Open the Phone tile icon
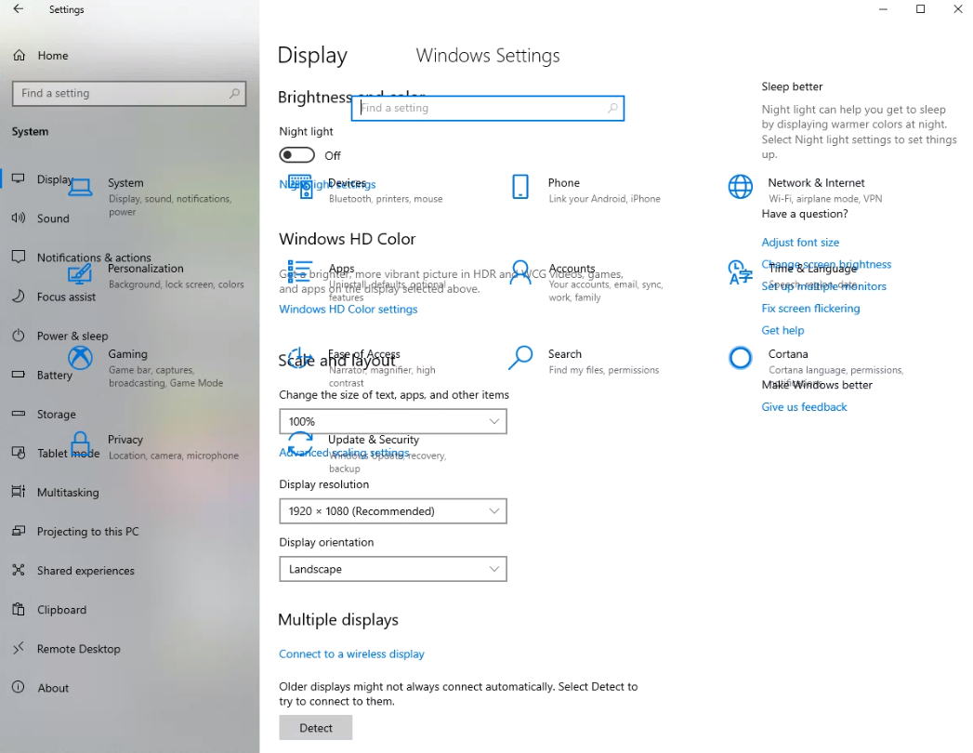Screen dimensions: 973x753 (x=520, y=187)
